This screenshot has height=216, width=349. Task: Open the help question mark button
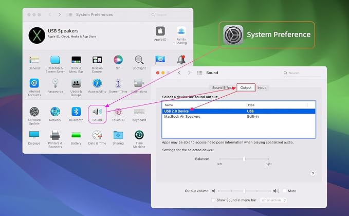tap(313, 174)
